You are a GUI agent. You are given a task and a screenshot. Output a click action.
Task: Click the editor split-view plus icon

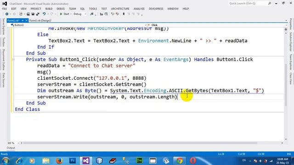[x=286, y=29]
